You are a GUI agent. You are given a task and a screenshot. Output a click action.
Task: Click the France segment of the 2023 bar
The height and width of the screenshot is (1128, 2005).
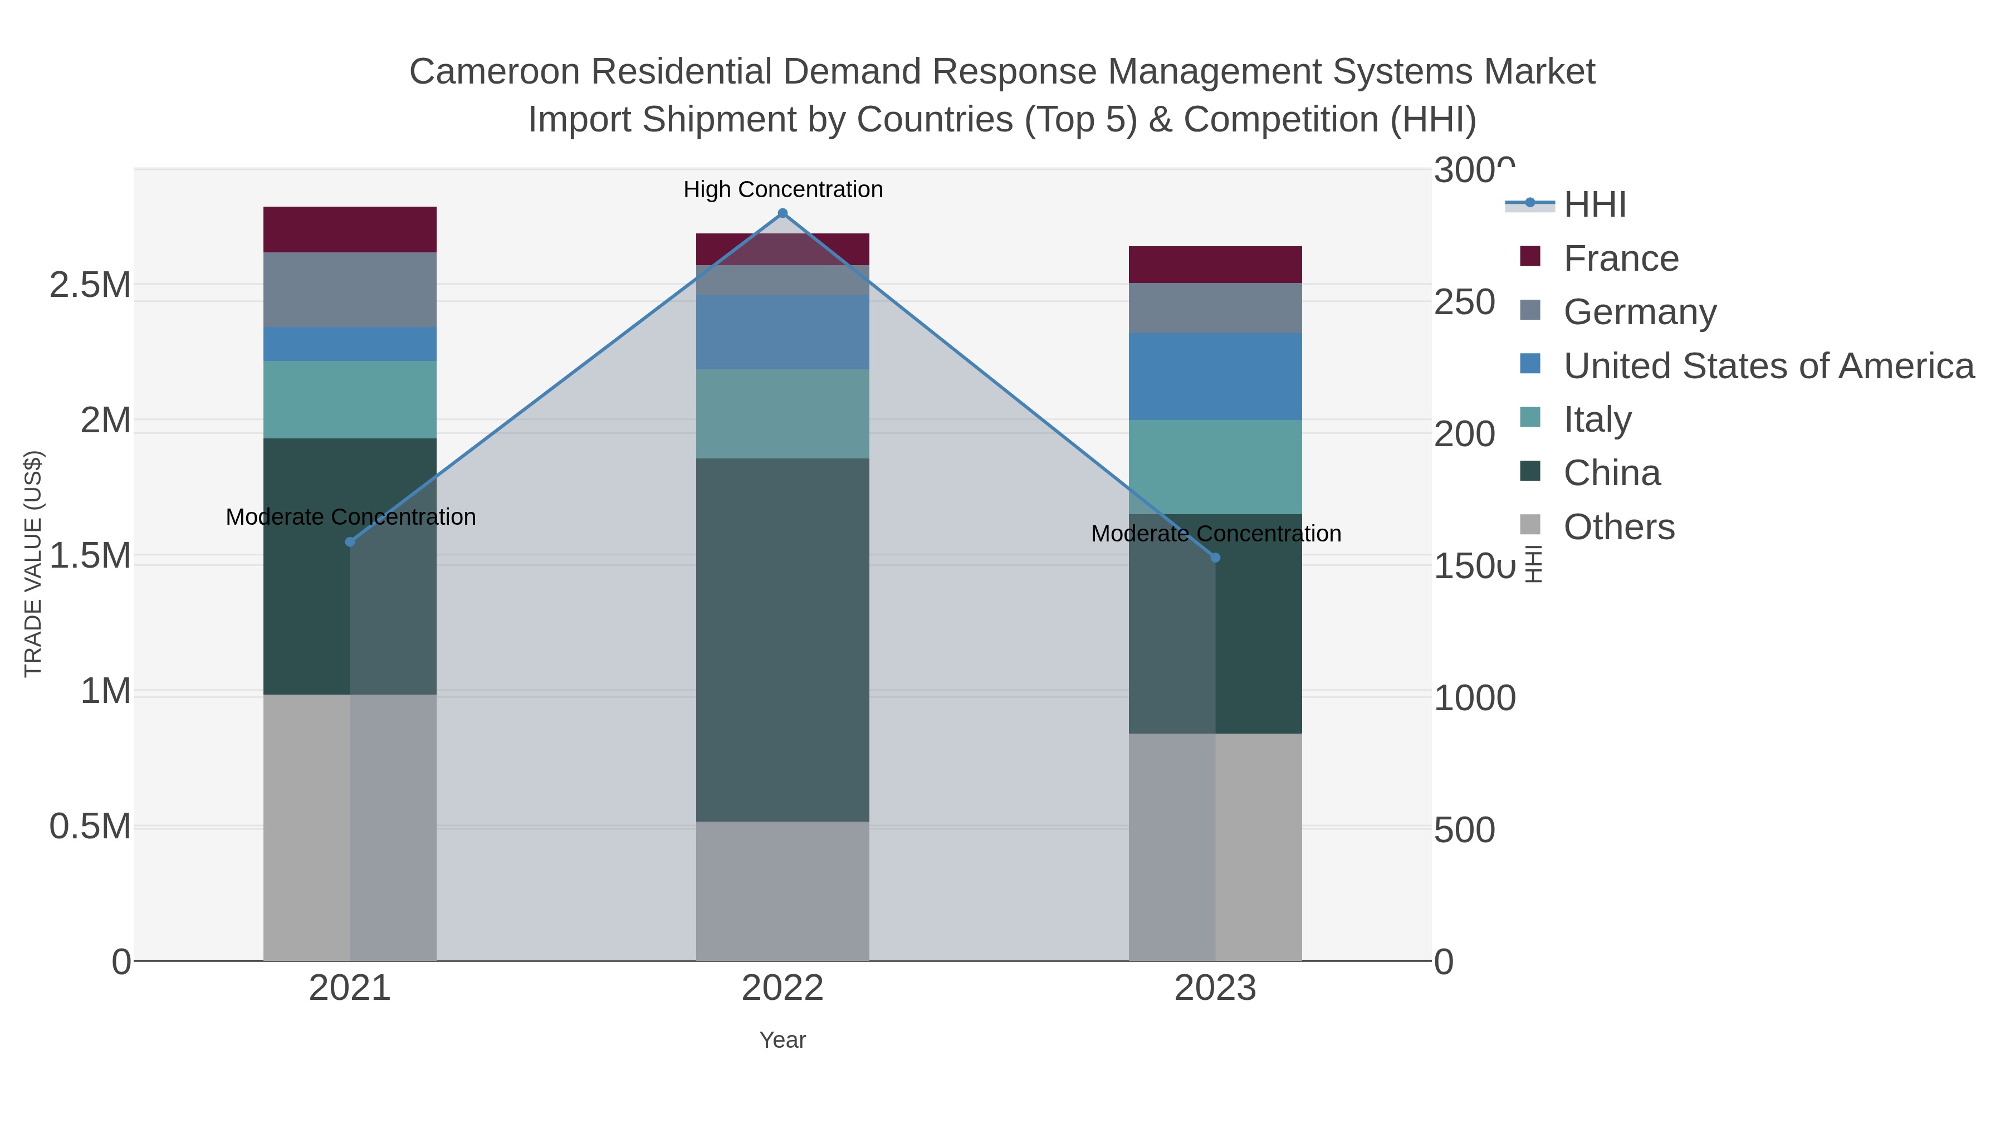coord(1216,265)
